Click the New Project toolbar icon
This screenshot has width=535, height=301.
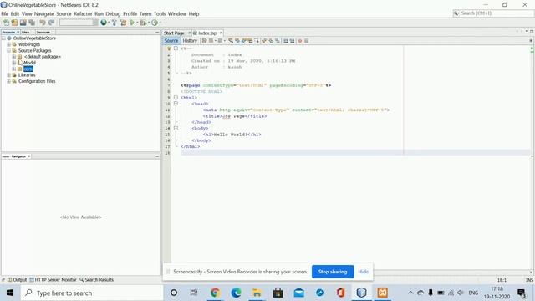tap(14, 23)
